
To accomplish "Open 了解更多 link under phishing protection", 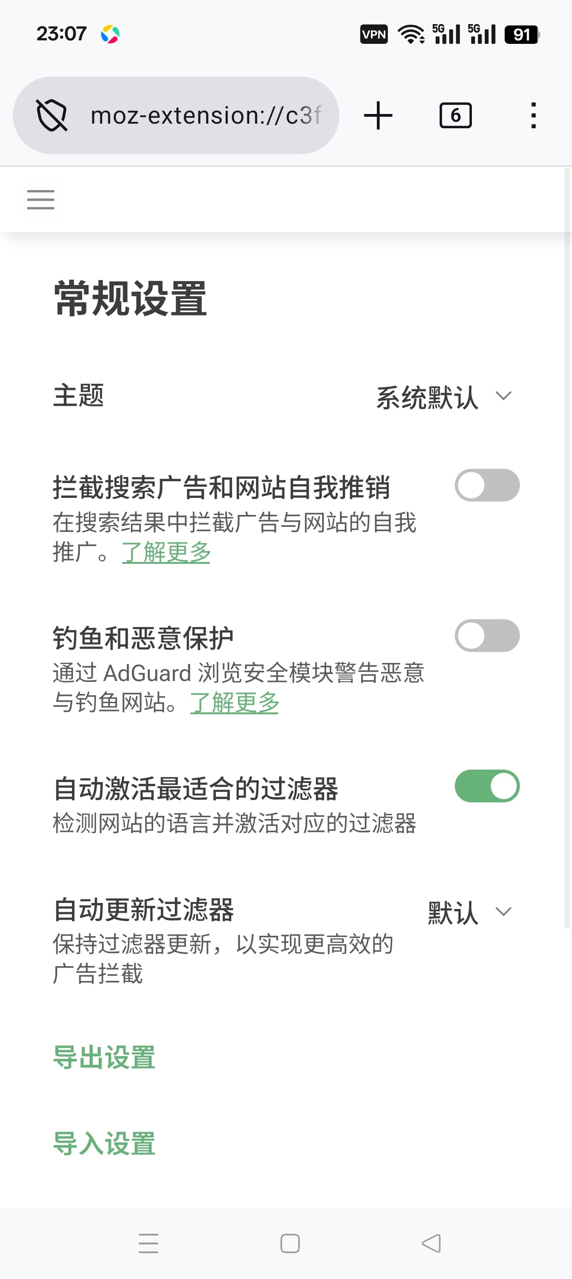I will (234, 703).
